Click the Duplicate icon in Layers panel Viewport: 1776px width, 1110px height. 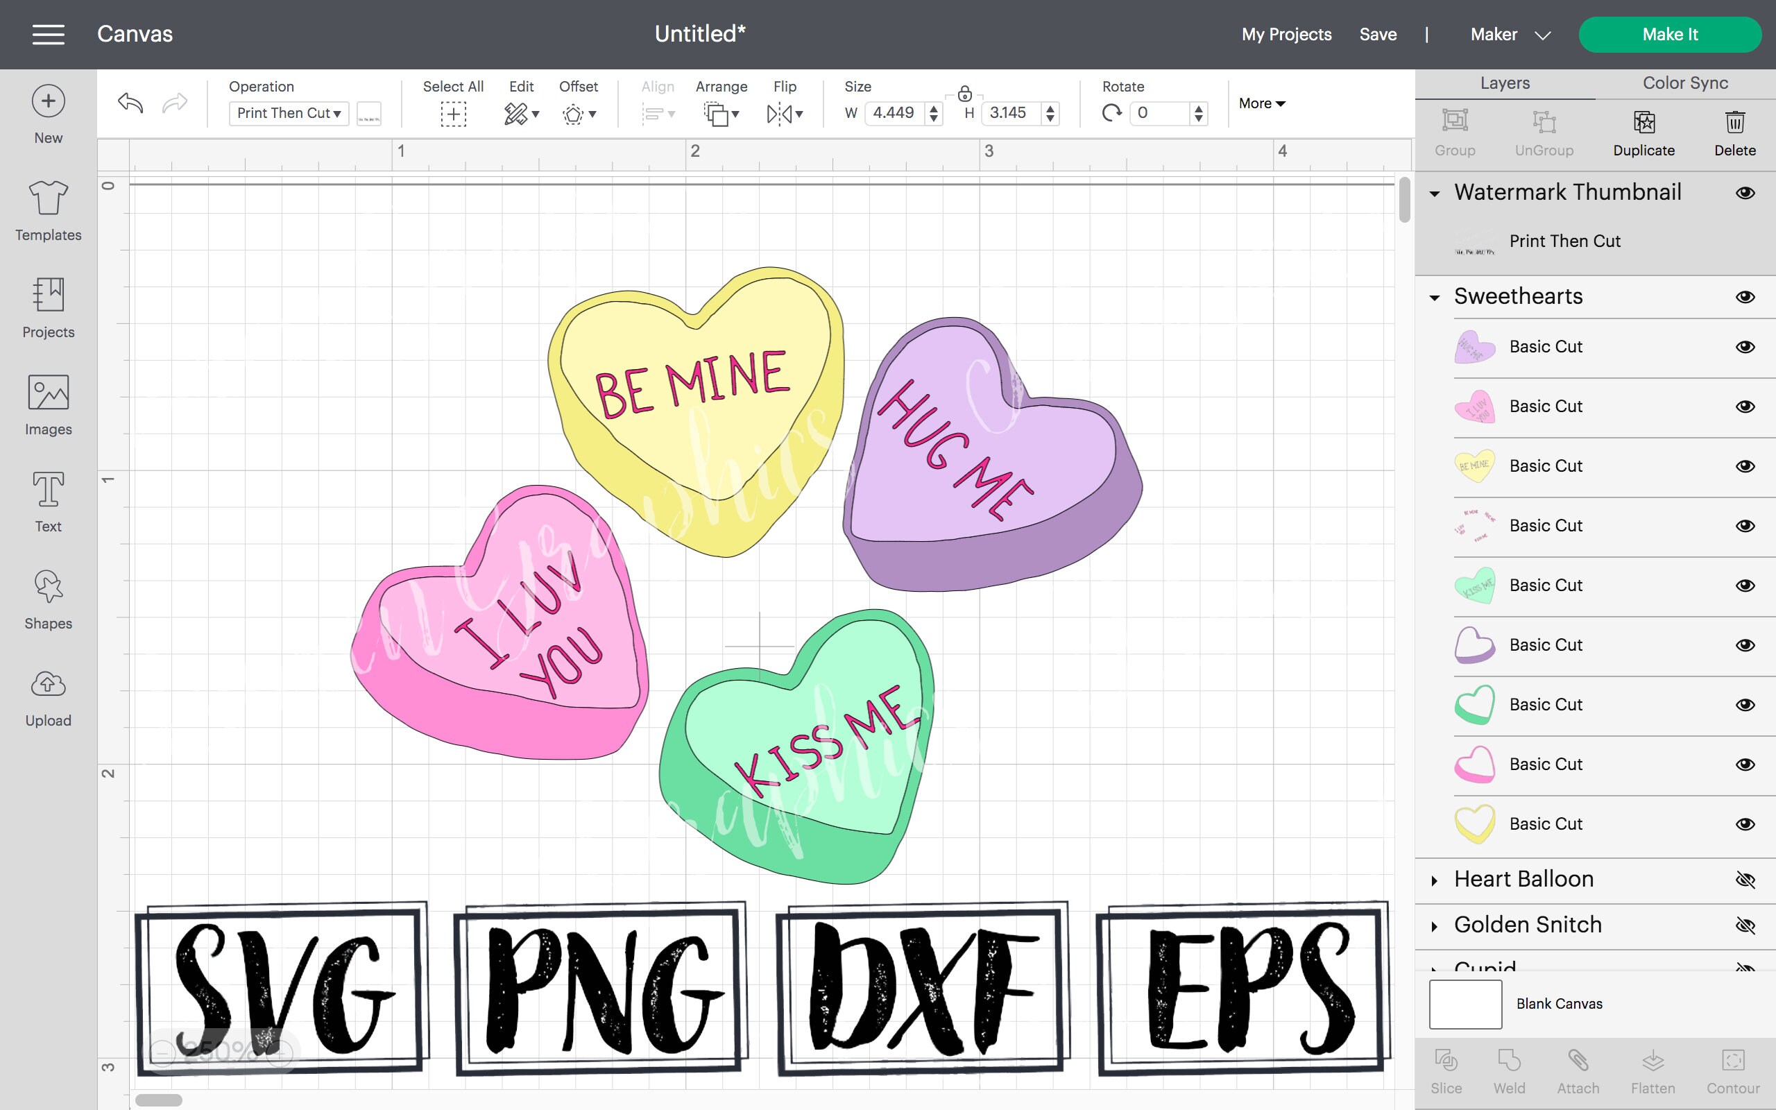pos(1643,123)
